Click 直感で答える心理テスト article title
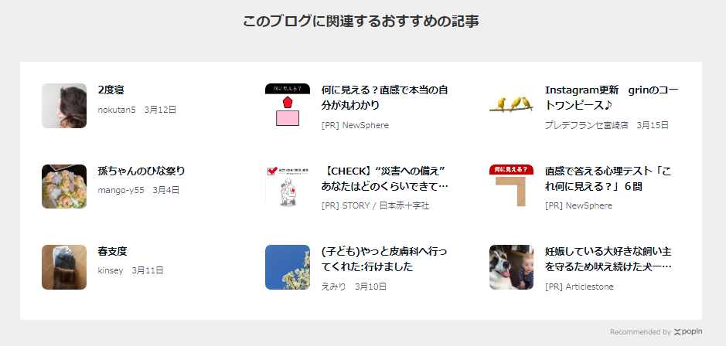Viewport: 726px width, 346px height. (x=608, y=178)
